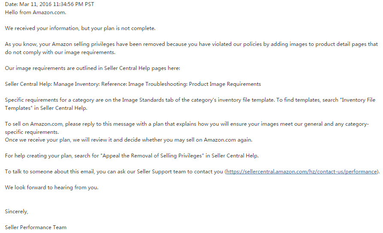Click "We received your information" sentence
The height and width of the screenshot is (233, 383).
80,28
